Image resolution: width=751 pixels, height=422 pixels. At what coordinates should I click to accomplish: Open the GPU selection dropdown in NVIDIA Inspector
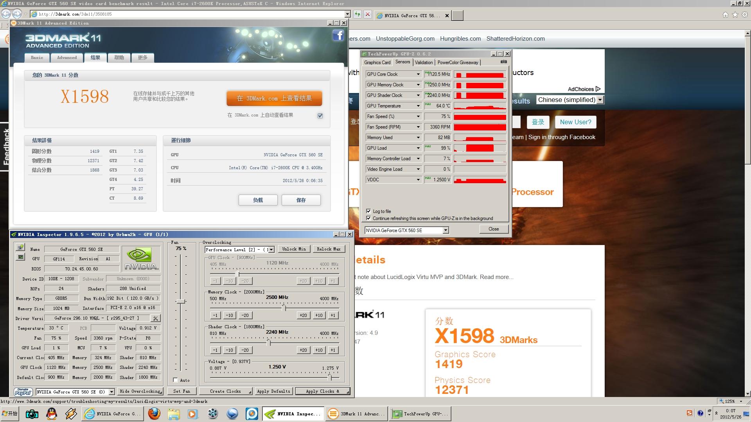tap(111, 392)
